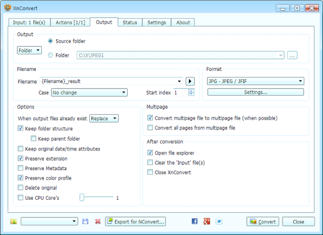Enable Convert all pages from multipage file
Image resolution: width=323 pixels, height=235 pixels.
coord(150,128)
